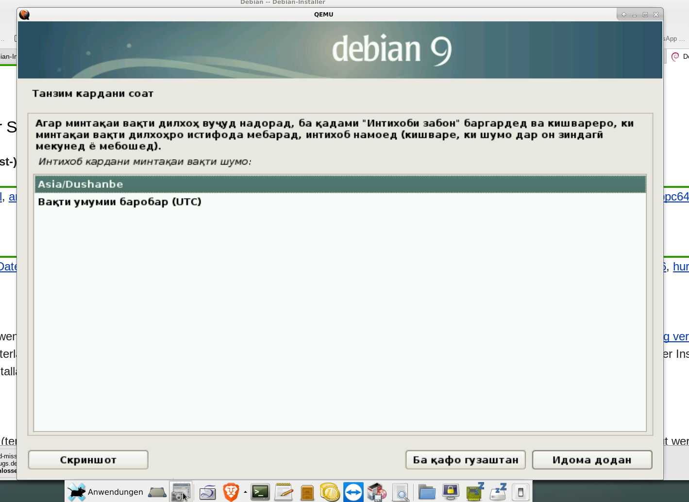Select Asia/Dushanbe time zone
This screenshot has width=689, height=502.
(x=340, y=184)
